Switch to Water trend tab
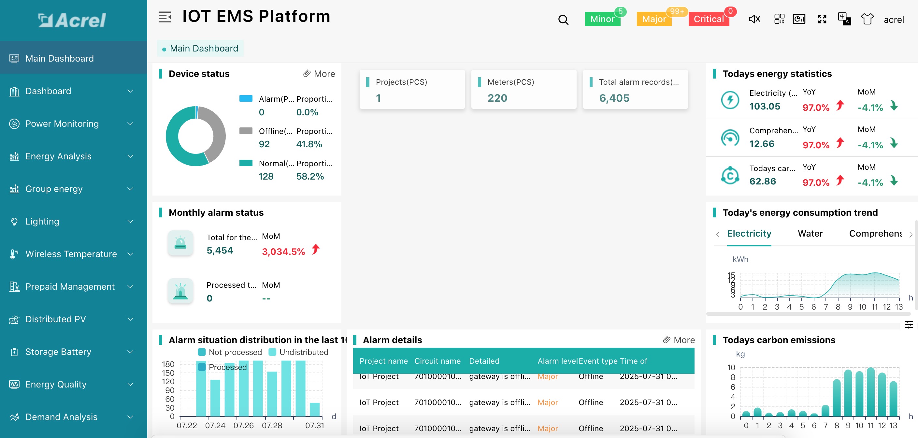 [810, 233]
